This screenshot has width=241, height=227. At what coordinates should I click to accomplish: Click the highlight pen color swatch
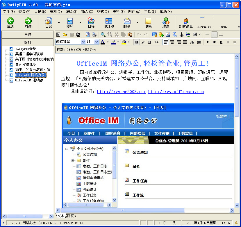(113, 42)
